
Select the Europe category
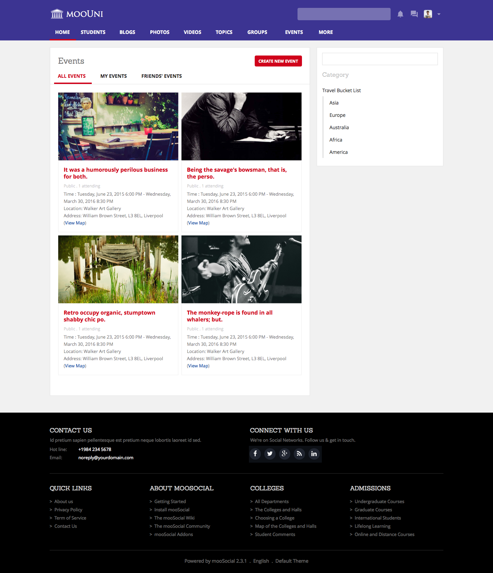click(337, 115)
